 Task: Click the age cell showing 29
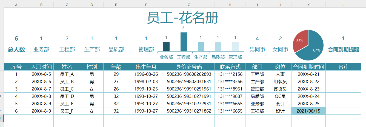pos(116,74)
